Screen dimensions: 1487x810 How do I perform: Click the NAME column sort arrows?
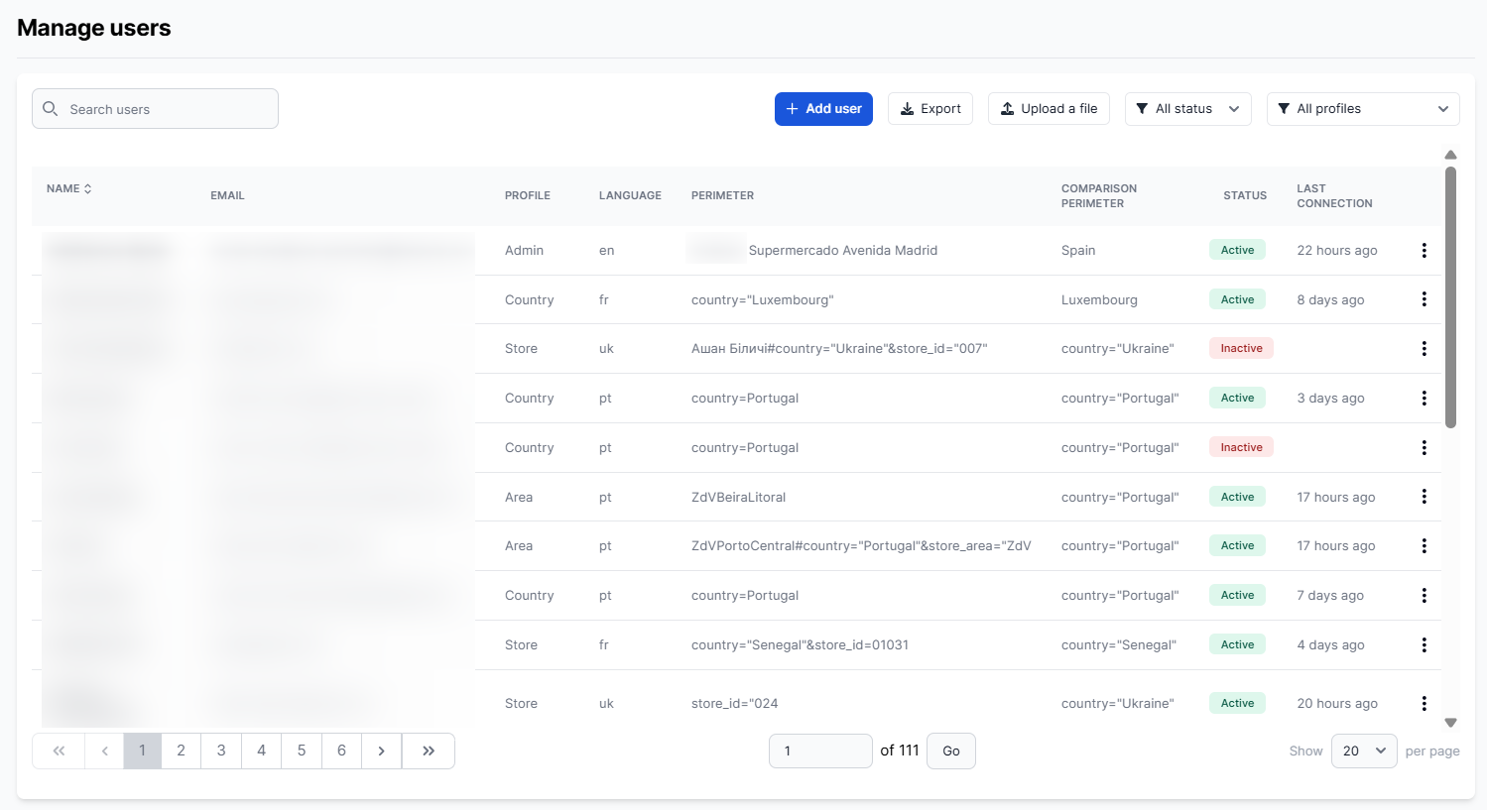[88, 188]
